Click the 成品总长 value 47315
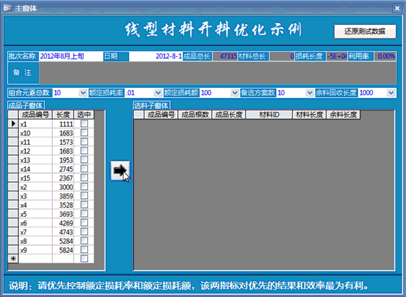Image resolution: width=406 pixels, height=297 pixels. click(225, 56)
